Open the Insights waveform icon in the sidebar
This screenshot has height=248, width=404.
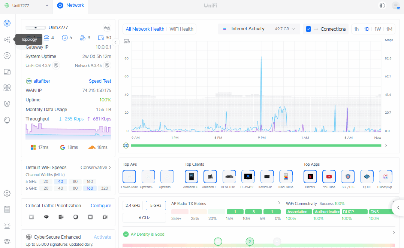7,104
